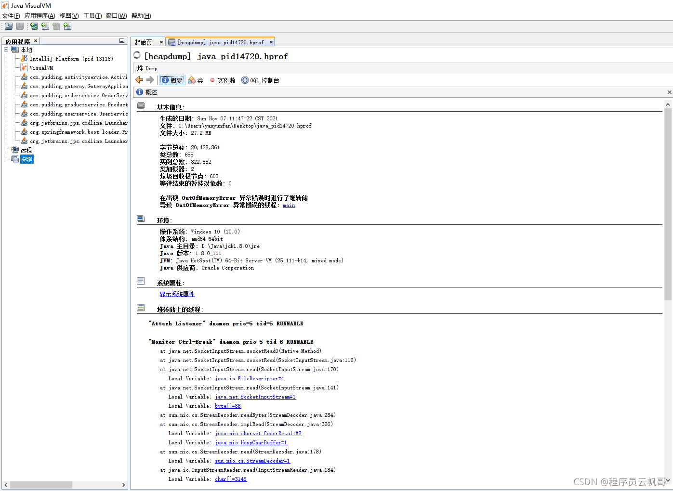The width and height of the screenshot is (673, 491).
Task: Open the 窗口(W) menu
Action: point(117,16)
